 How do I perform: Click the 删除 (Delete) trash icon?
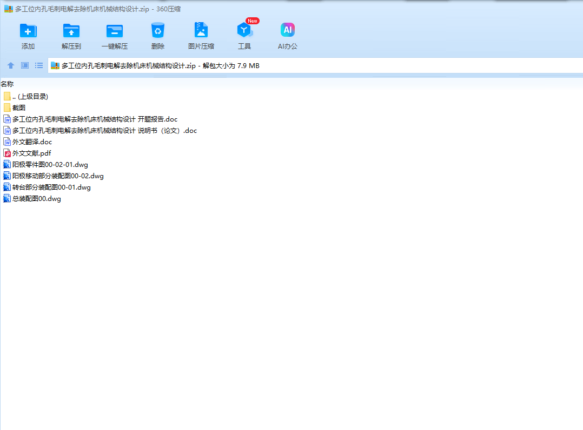click(158, 31)
